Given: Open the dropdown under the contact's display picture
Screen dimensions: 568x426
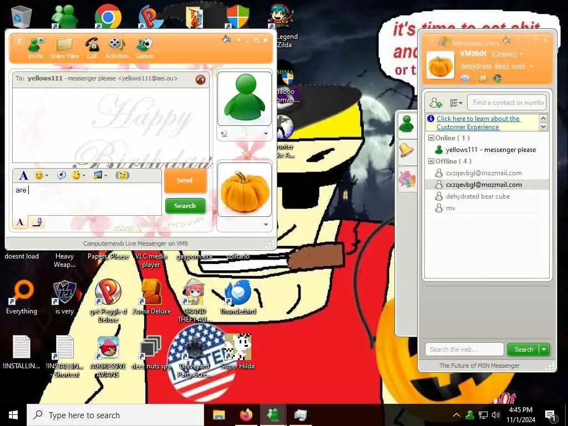Looking at the screenshot, I should [x=266, y=134].
